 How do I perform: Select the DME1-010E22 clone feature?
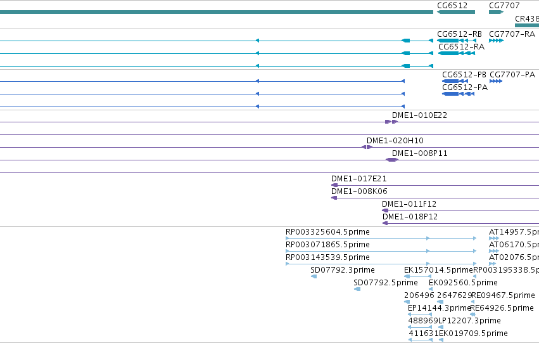click(391, 122)
